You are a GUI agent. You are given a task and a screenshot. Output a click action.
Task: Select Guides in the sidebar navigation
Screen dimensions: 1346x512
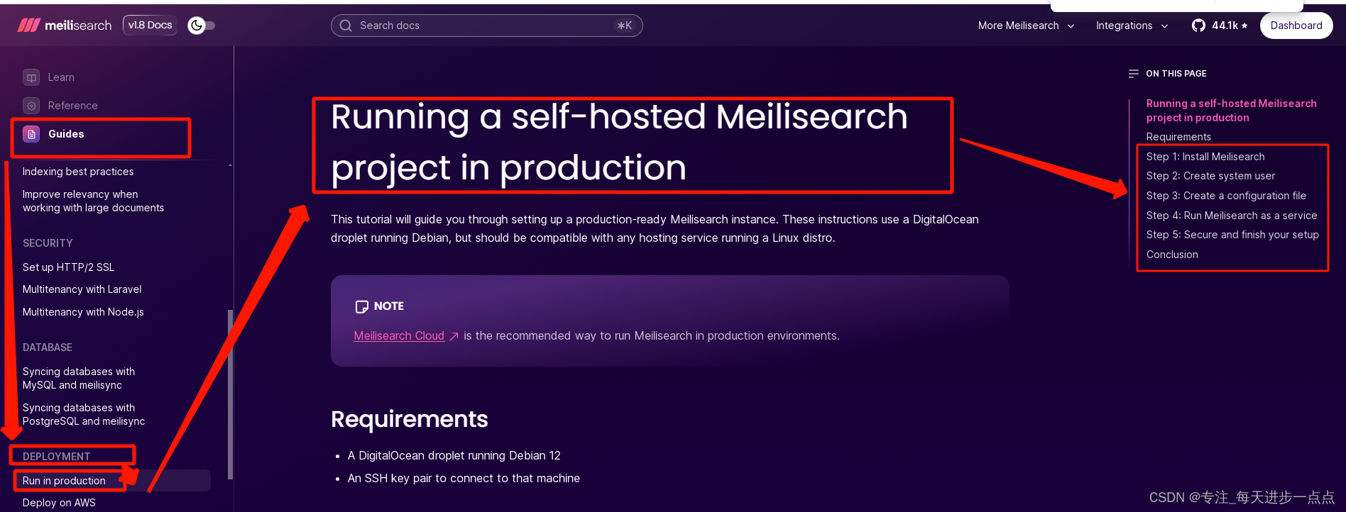[65, 133]
